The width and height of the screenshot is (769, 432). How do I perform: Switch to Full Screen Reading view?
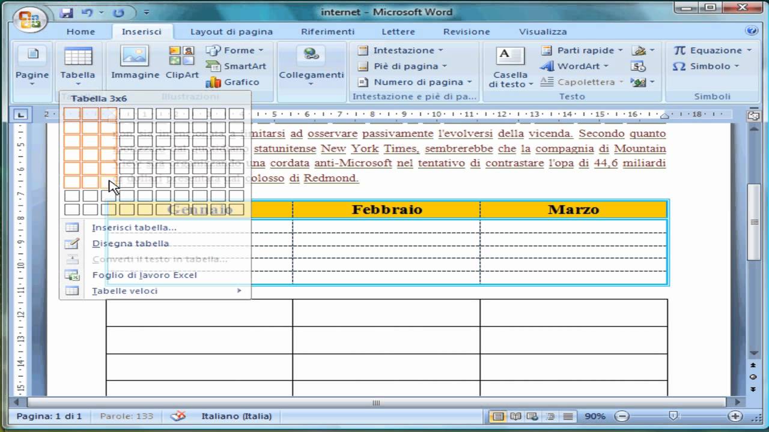(515, 416)
